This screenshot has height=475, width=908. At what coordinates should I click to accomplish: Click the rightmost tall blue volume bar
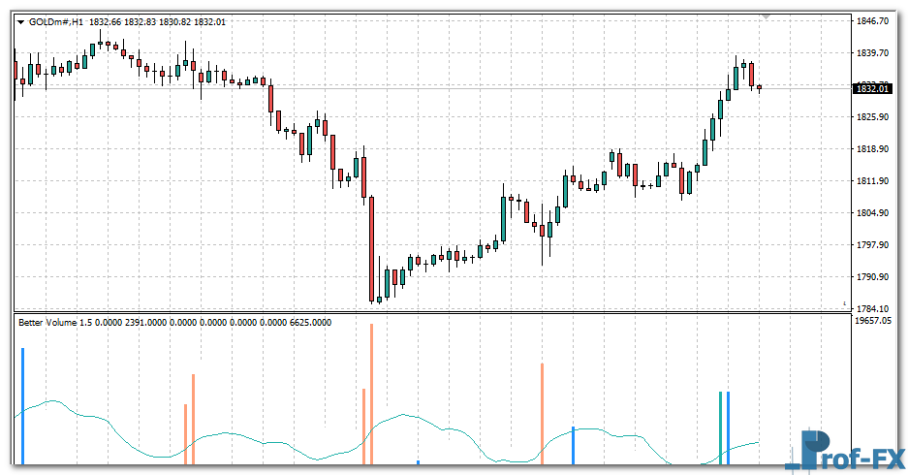tap(728, 427)
